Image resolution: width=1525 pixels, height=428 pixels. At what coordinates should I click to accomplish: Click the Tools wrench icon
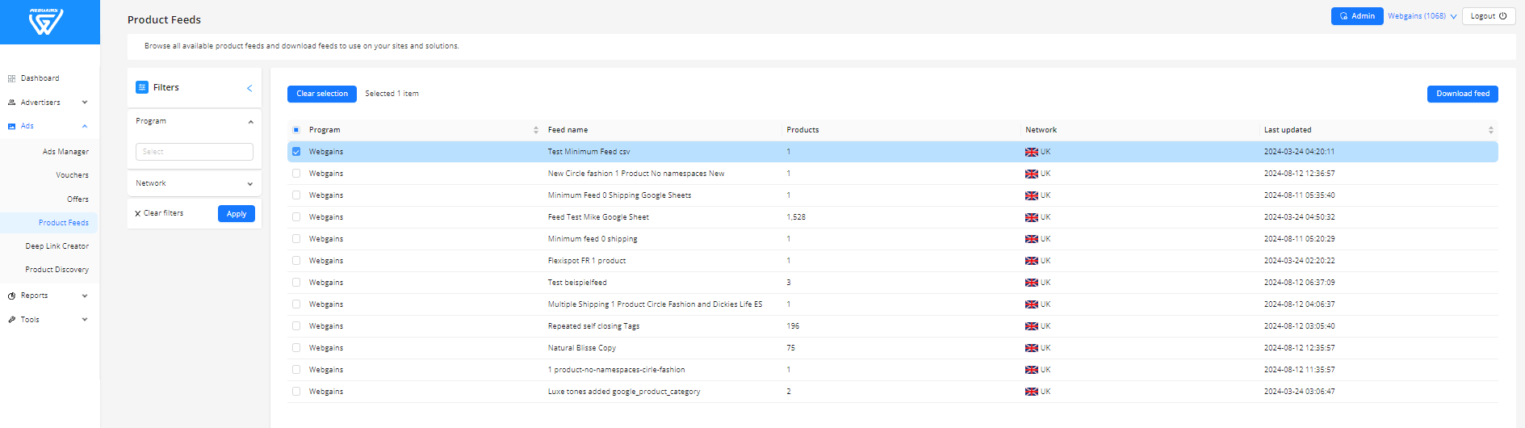click(x=11, y=320)
